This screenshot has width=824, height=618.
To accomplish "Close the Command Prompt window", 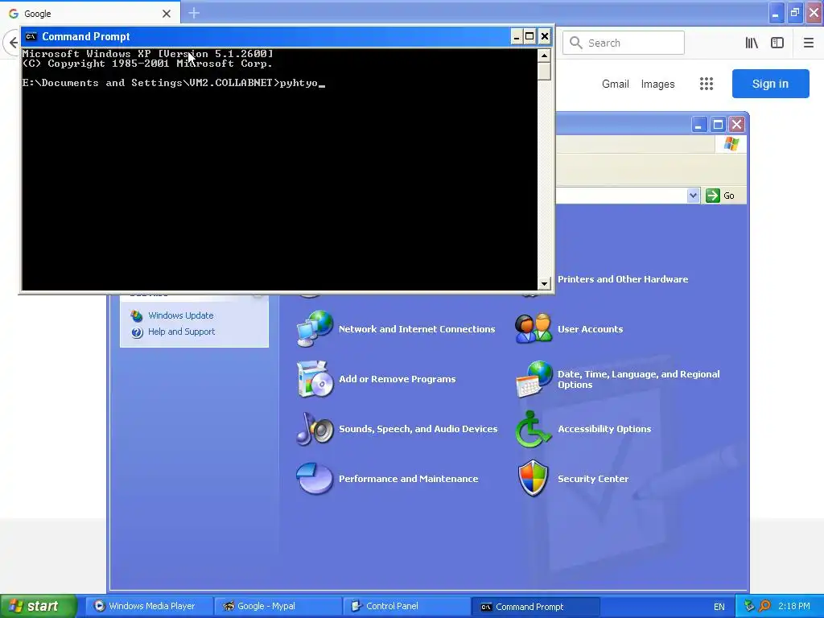I will pos(545,36).
